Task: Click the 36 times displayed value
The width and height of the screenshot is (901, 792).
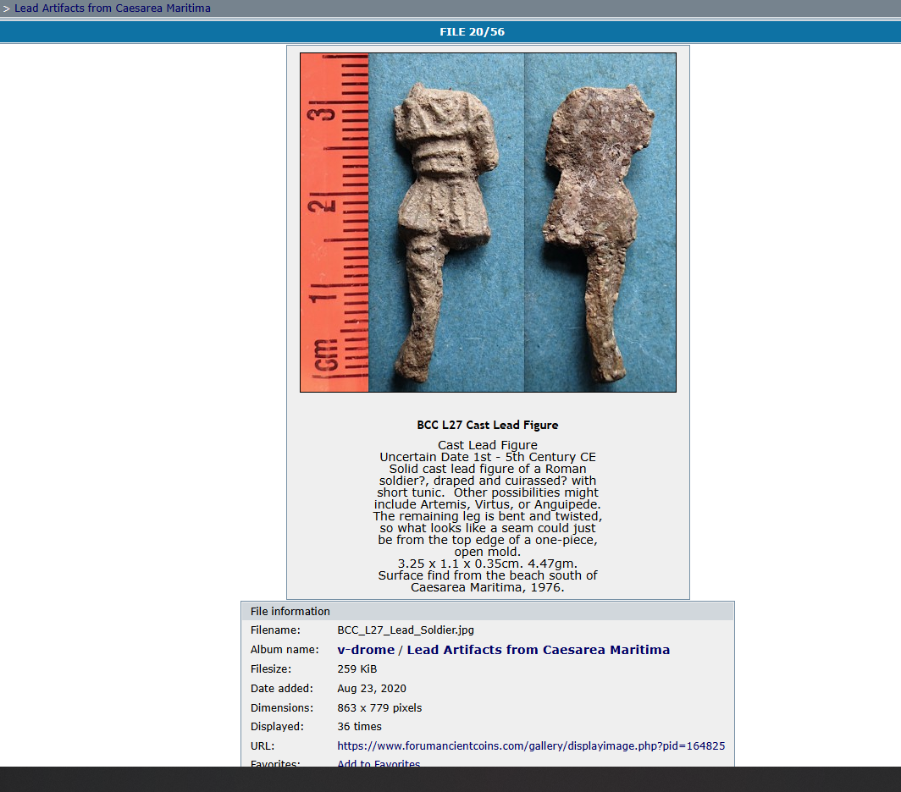Action: click(x=359, y=727)
